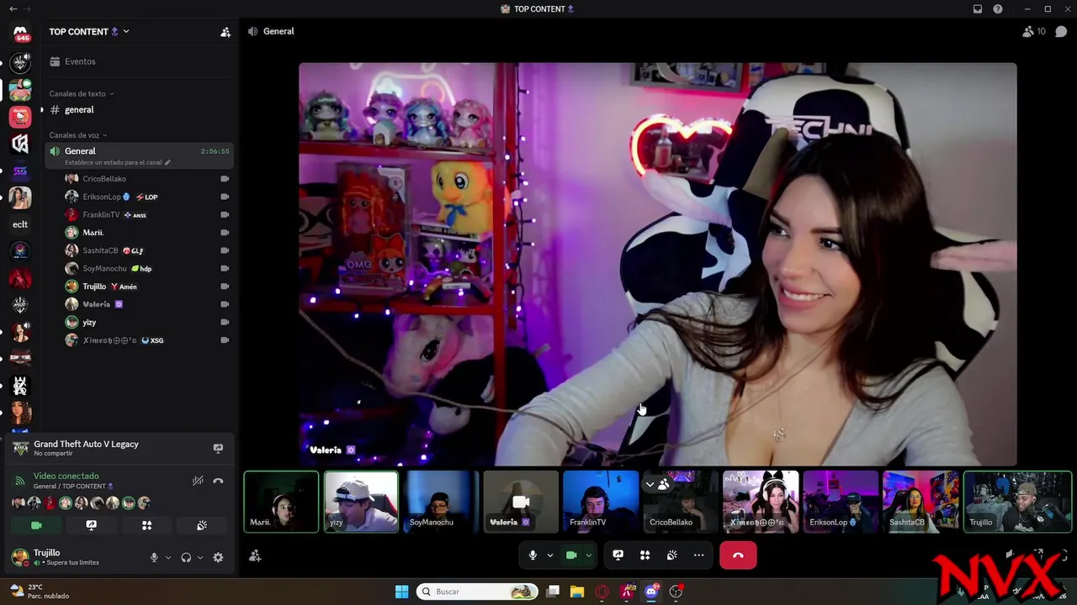Mute microphone in the call control bar
The height and width of the screenshot is (605, 1077).
click(533, 555)
